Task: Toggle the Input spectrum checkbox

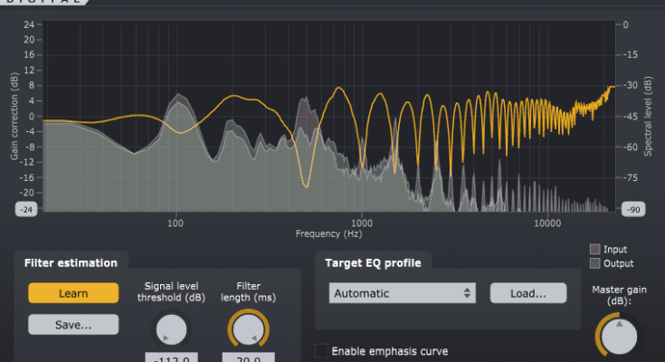Action: [x=594, y=249]
